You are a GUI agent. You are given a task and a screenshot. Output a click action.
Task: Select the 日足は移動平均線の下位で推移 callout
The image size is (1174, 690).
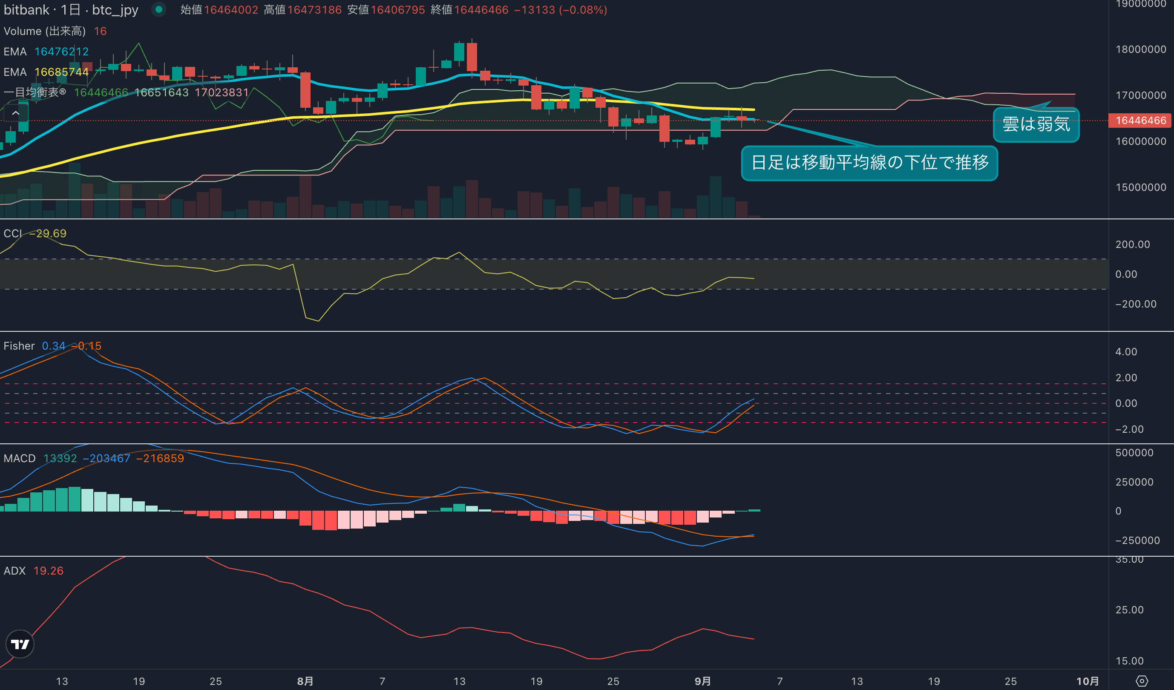[x=869, y=163]
